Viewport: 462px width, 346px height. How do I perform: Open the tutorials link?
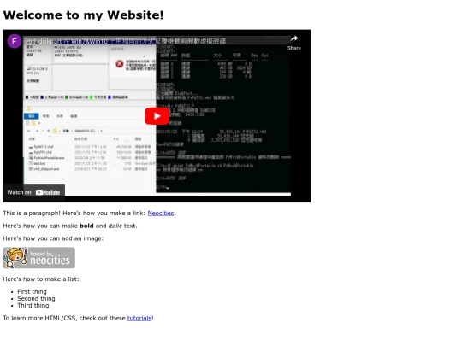click(139, 318)
